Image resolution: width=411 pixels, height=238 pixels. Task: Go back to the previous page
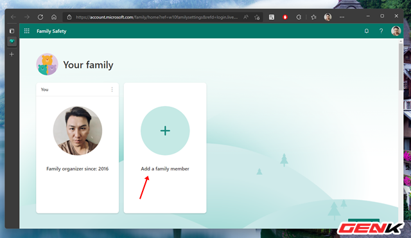[x=13, y=17]
